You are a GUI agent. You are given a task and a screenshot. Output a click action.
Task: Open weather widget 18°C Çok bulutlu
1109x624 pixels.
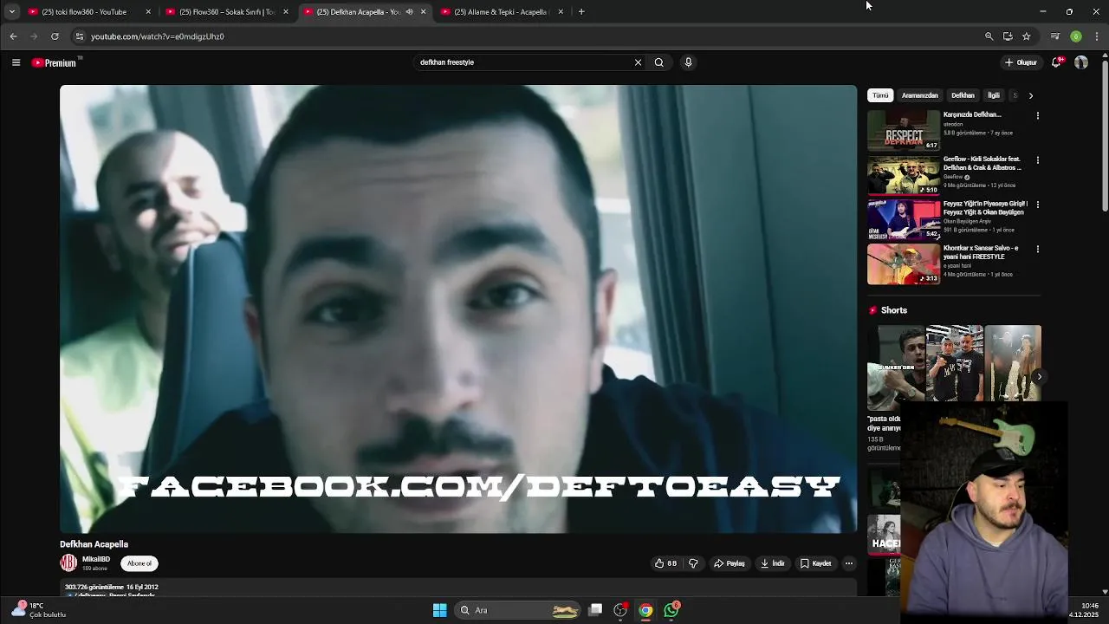[39, 610]
